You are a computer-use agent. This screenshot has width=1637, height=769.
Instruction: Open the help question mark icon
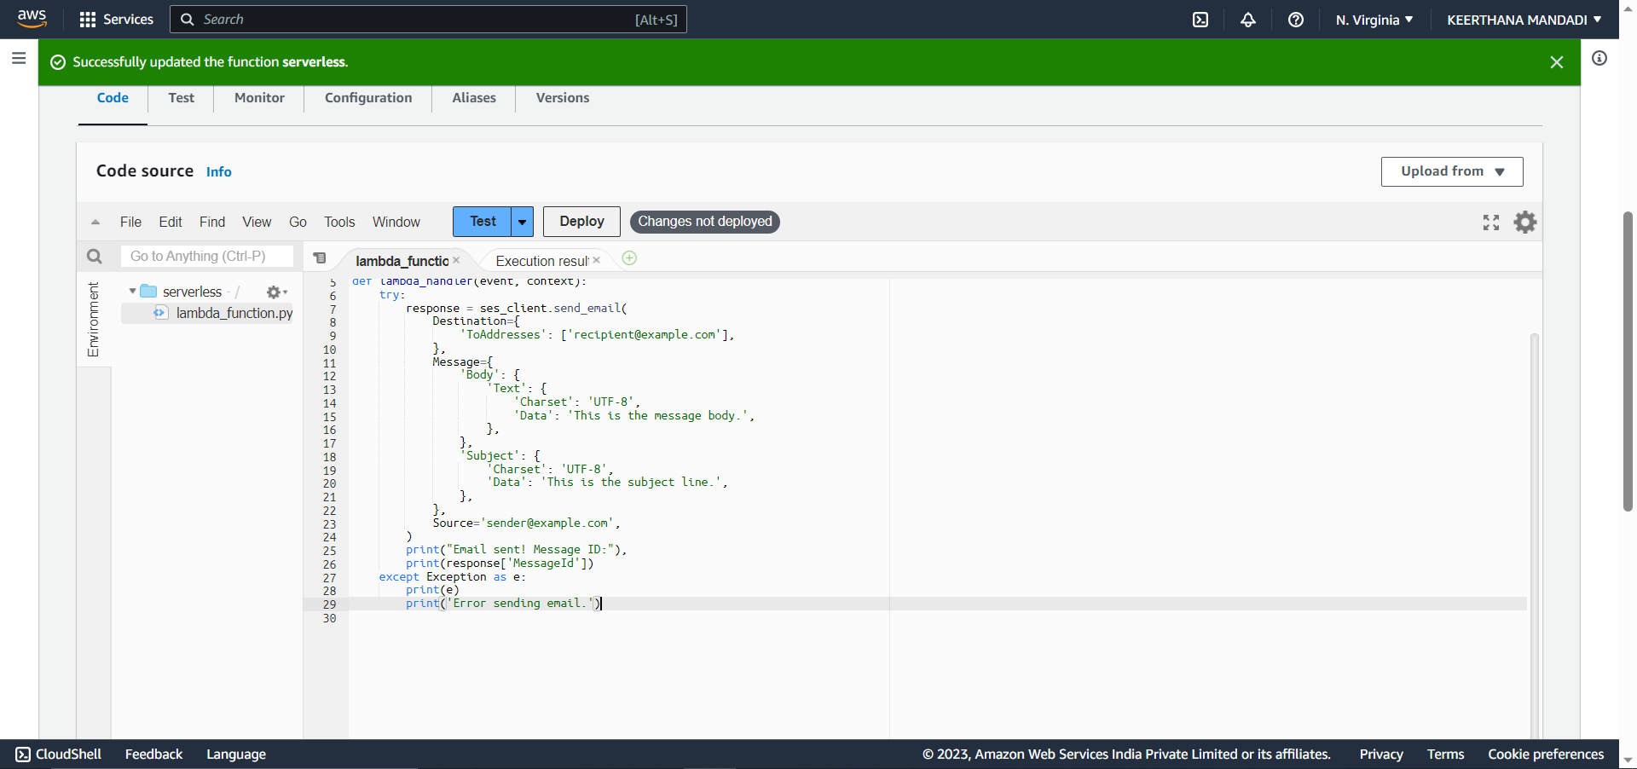[1296, 20]
